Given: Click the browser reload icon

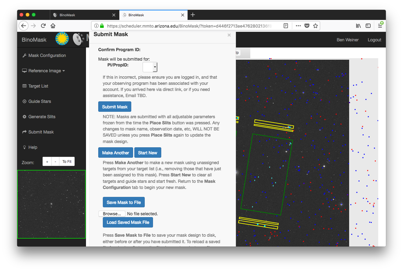Looking at the screenshot, I should click(x=43, y=26).
